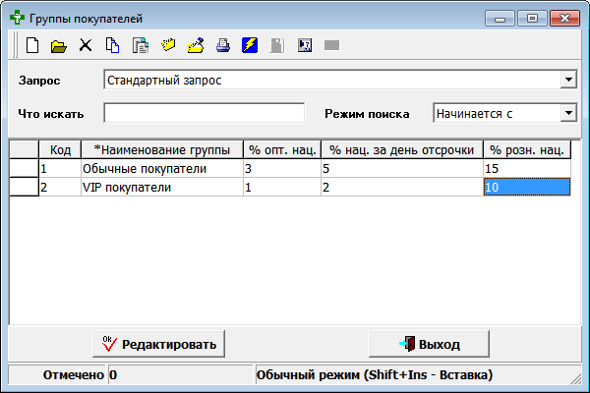Click the % опт. нац. column header
Viewport: 590px width, 393px height.
click(x=282, y=149)
